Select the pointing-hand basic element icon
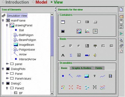 coord(95,46)
